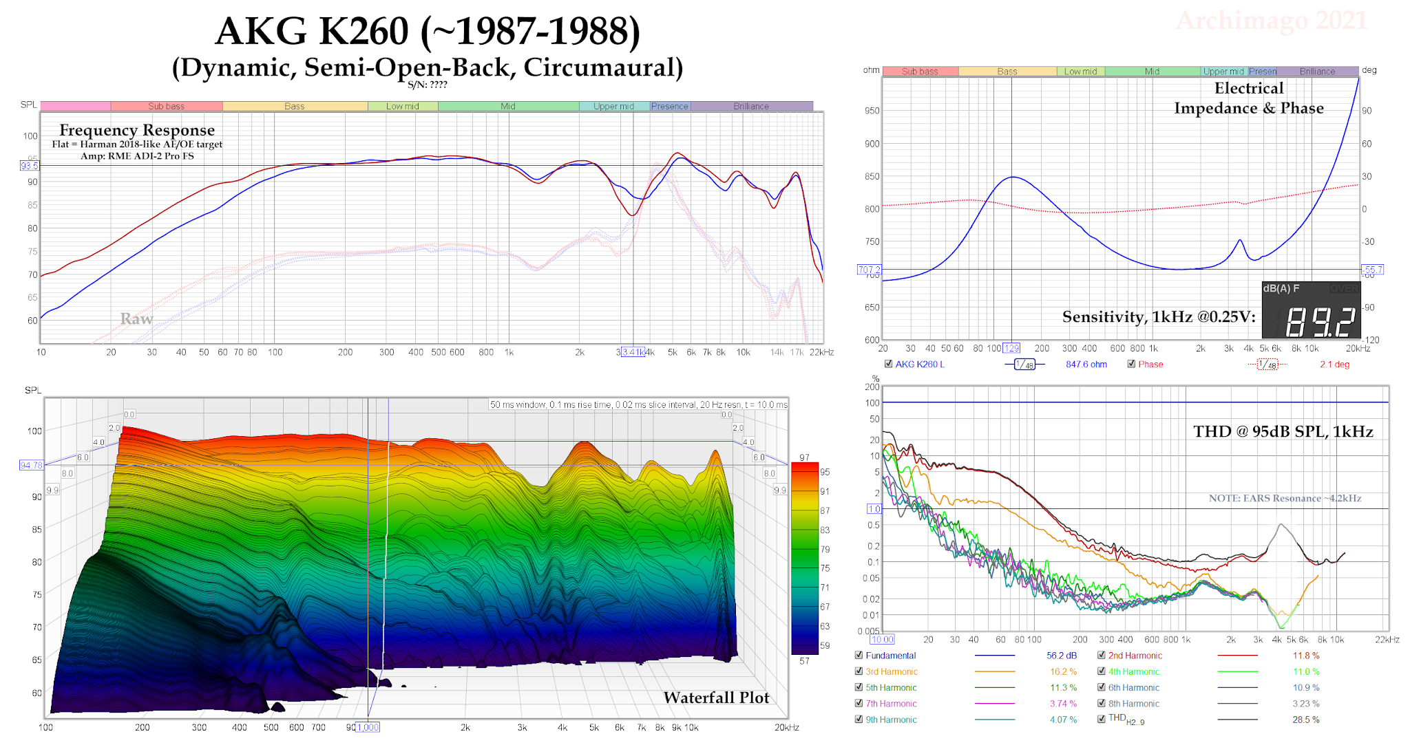Image resolution: width=1410 pixels, height=756 pixels.
Task: Click the Waterfall Plot label
Action: click(x=716, y=698)
